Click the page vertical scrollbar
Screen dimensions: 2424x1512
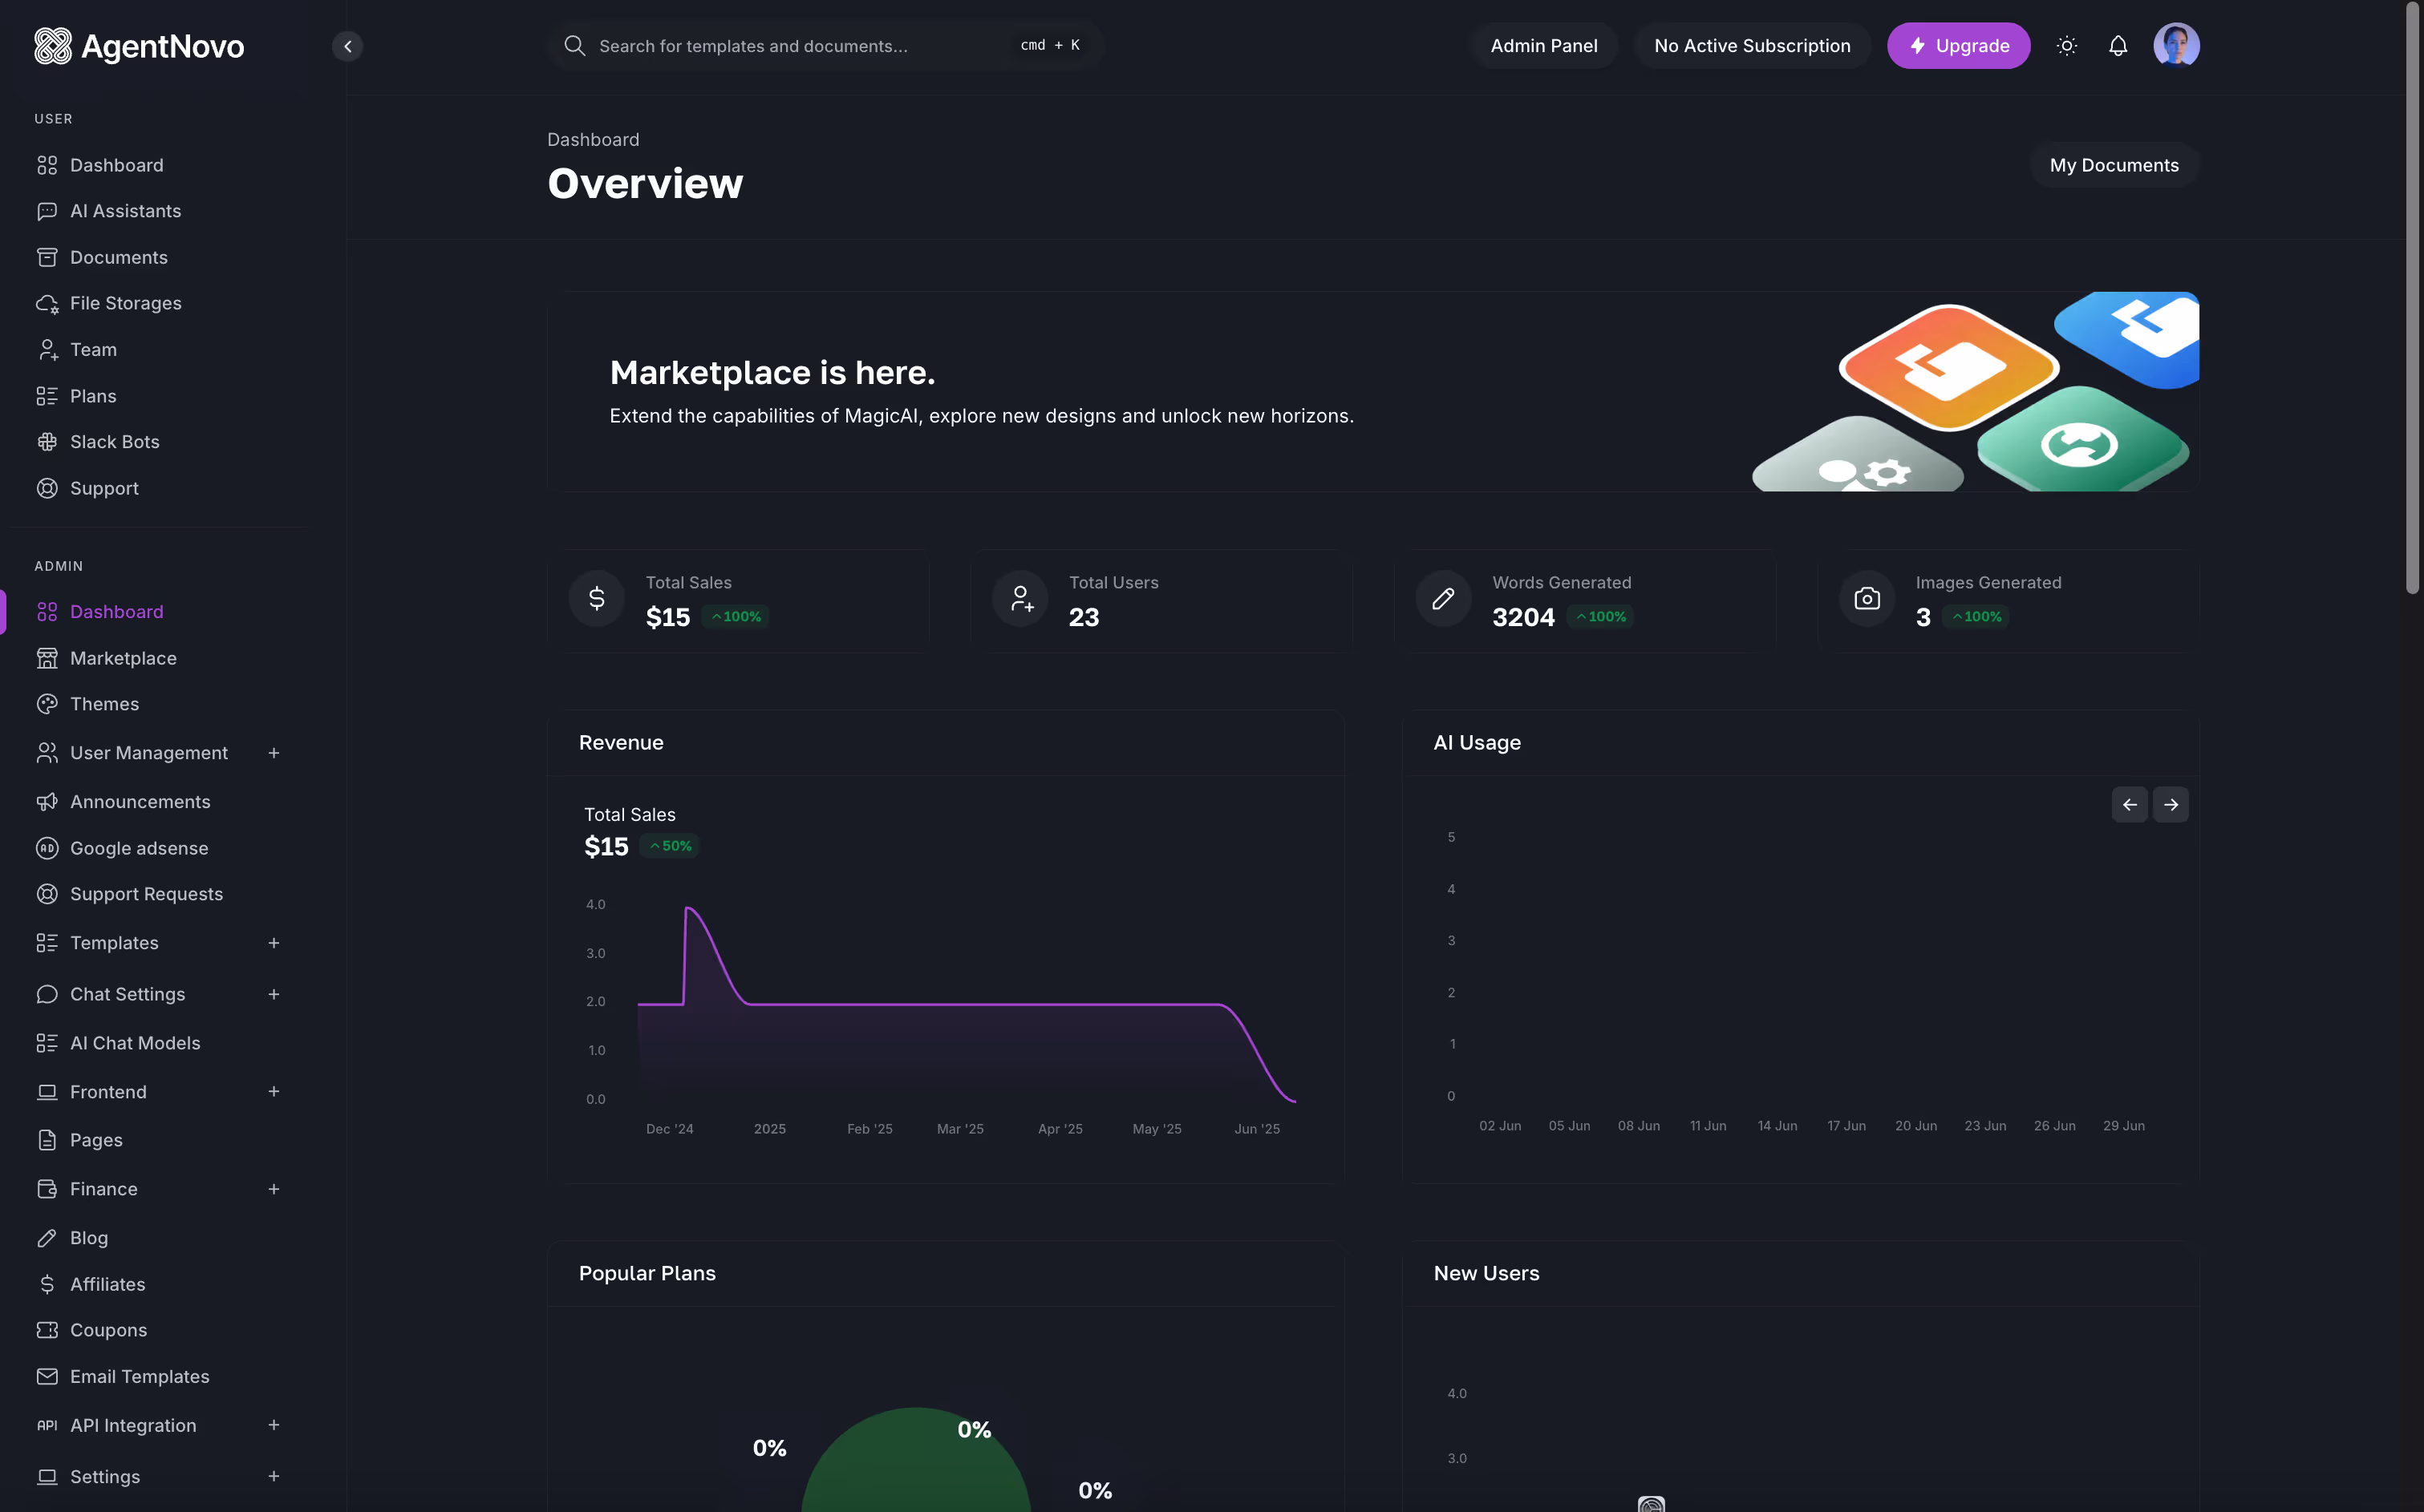[2412, 300]
